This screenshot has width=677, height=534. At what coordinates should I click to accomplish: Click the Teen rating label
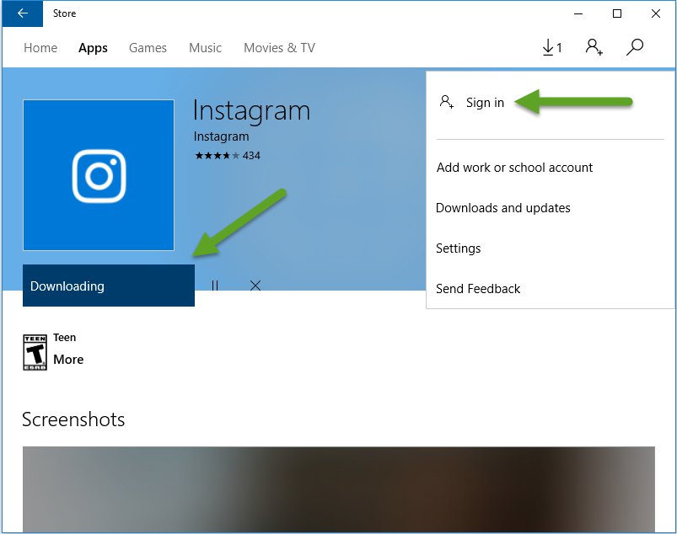pos(64,337)
